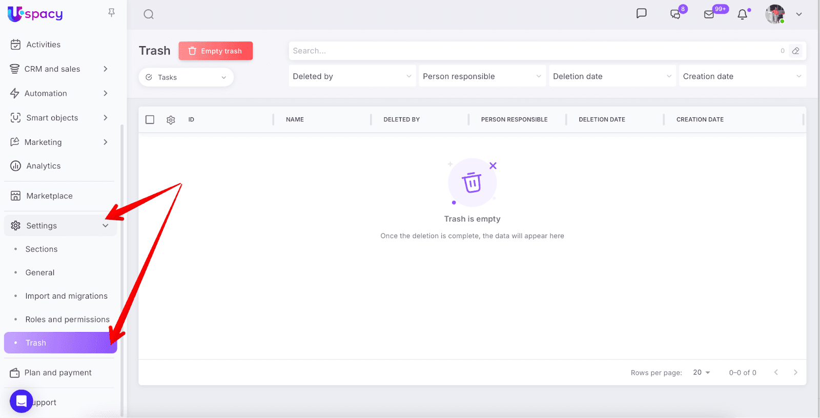The height and width of the screenshot is (418, 820).
Task: Change rows per page from 20
Action: pyautogui.click(x=701, y=372)
